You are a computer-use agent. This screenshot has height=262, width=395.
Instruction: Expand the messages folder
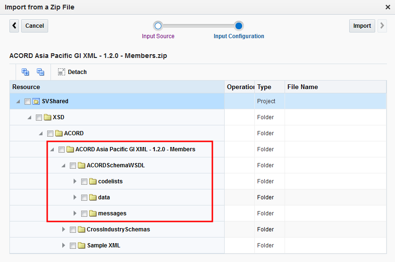75,213
